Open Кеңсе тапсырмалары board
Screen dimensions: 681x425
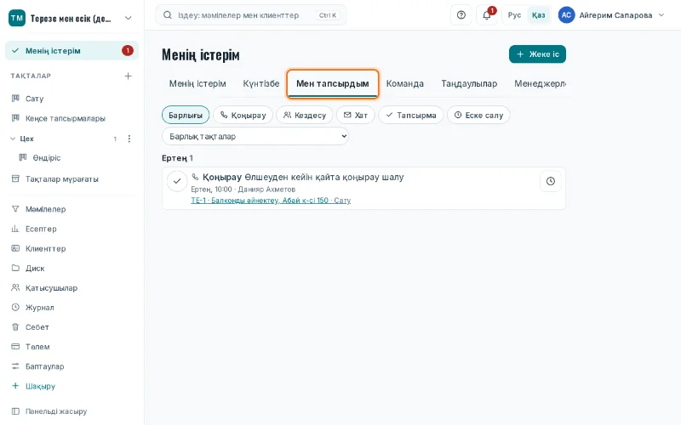click(x=72, y=118)
